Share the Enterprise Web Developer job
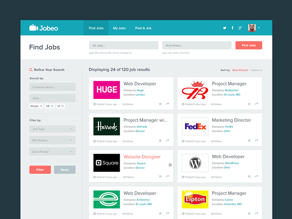This screenshot has width=292, height=219. (x=168, y=213)
